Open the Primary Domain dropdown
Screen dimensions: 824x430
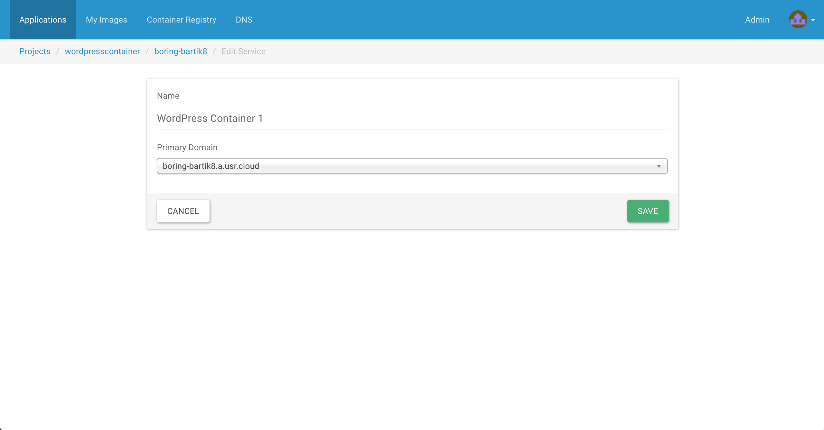pos(412,166)
